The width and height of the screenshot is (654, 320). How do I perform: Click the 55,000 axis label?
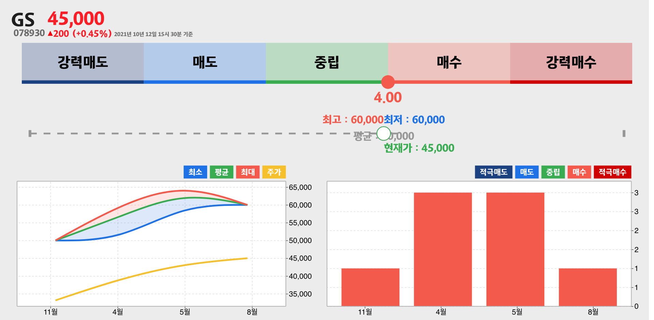pyautogui.click(x=300, y=223)
